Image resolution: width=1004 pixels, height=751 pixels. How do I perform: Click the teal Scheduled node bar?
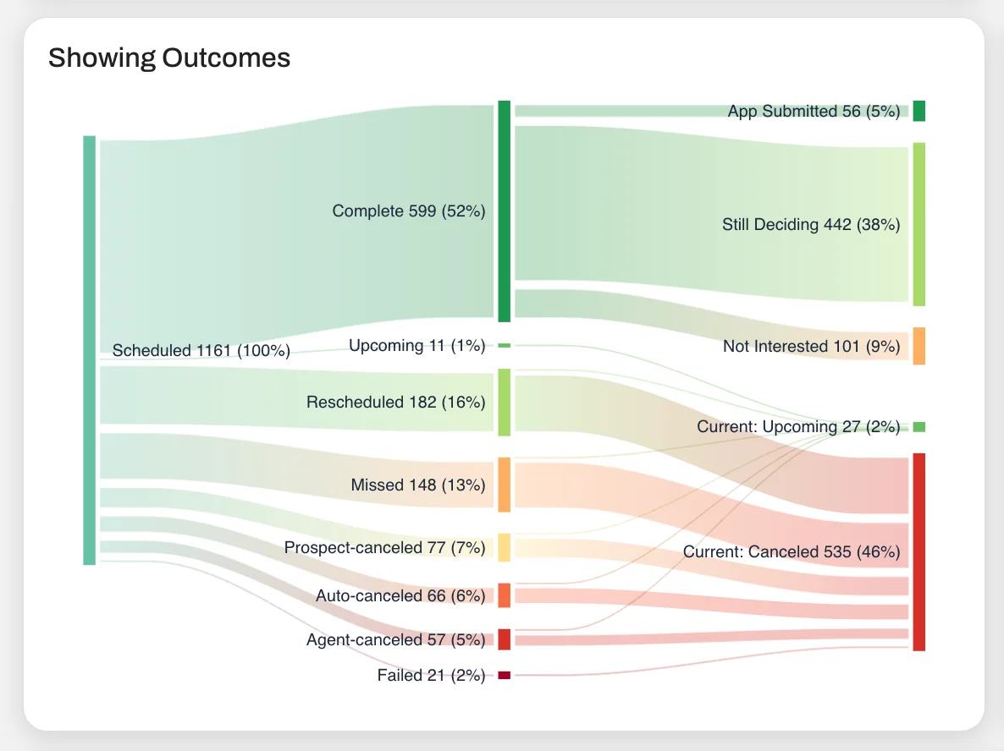tap(89, 349)
